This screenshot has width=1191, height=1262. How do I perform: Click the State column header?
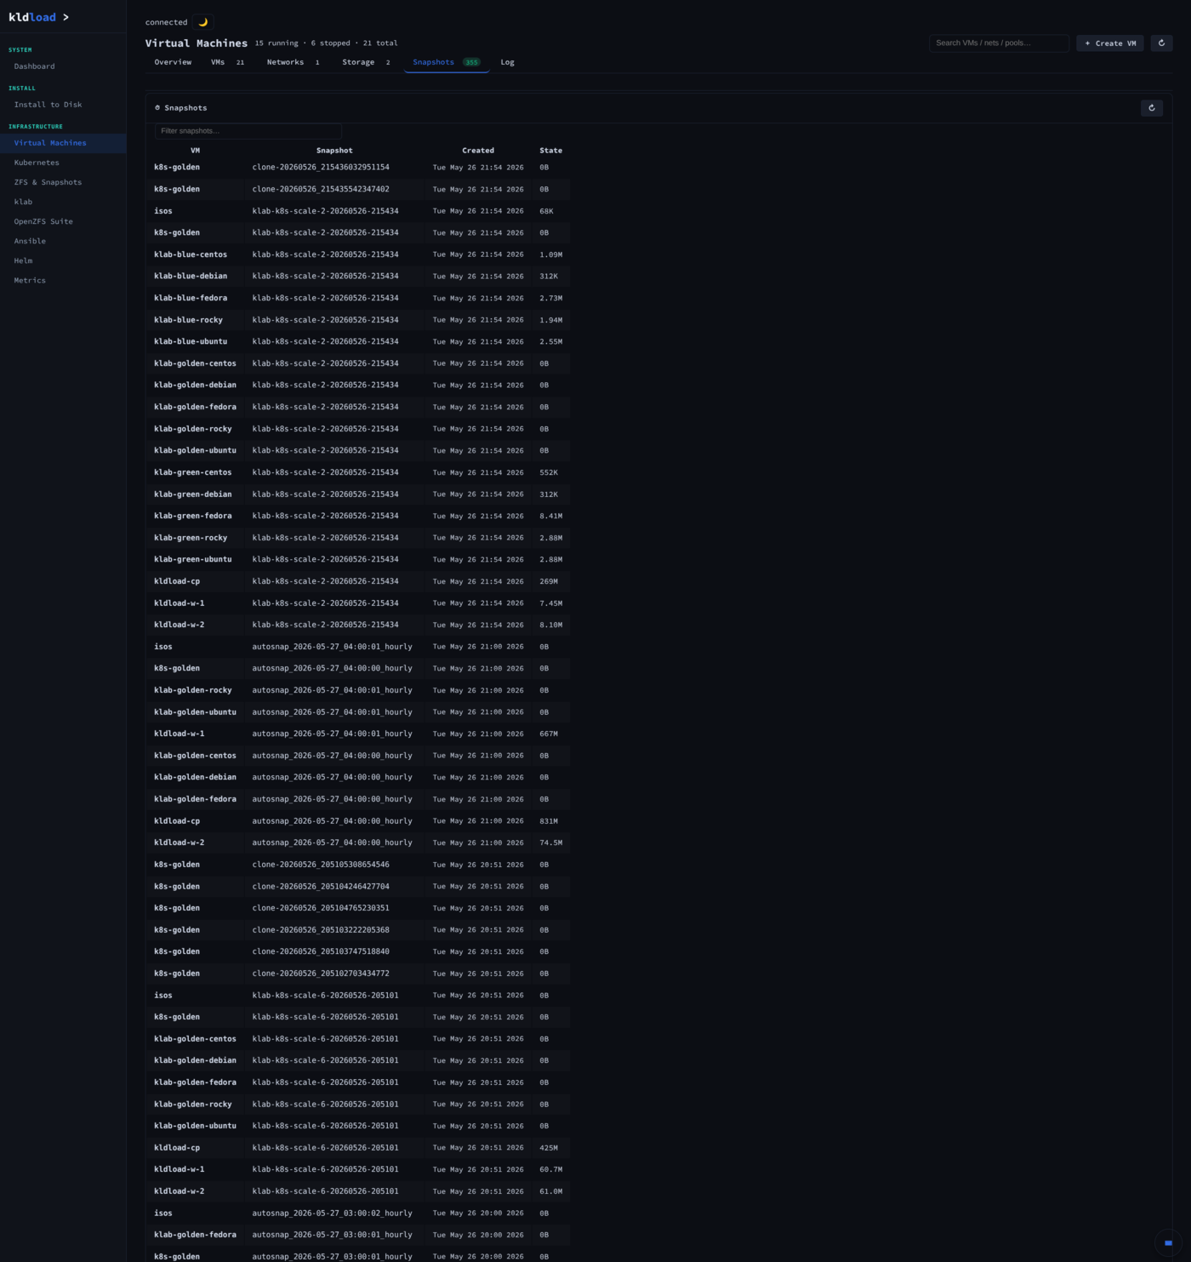coord(550,151)
